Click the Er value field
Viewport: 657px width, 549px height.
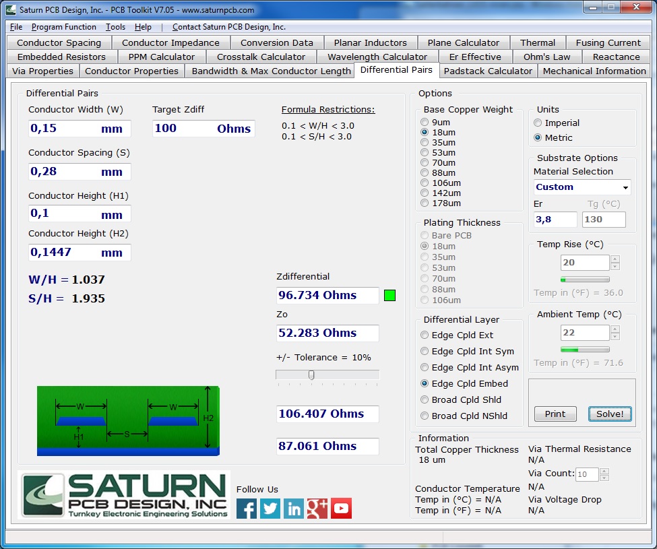[555, 220]
